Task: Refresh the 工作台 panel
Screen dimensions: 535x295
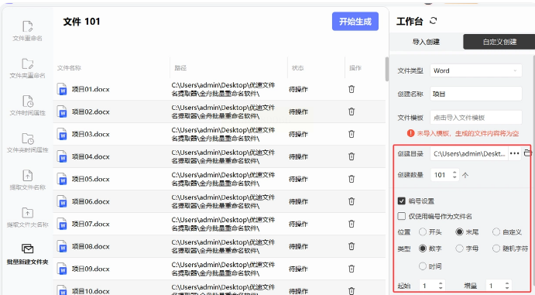Action: click(433, 21)
